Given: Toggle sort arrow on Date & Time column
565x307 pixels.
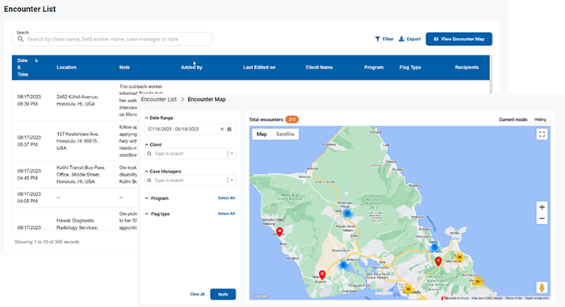Looking at the screenshot, I should click(x=36, y=60).
